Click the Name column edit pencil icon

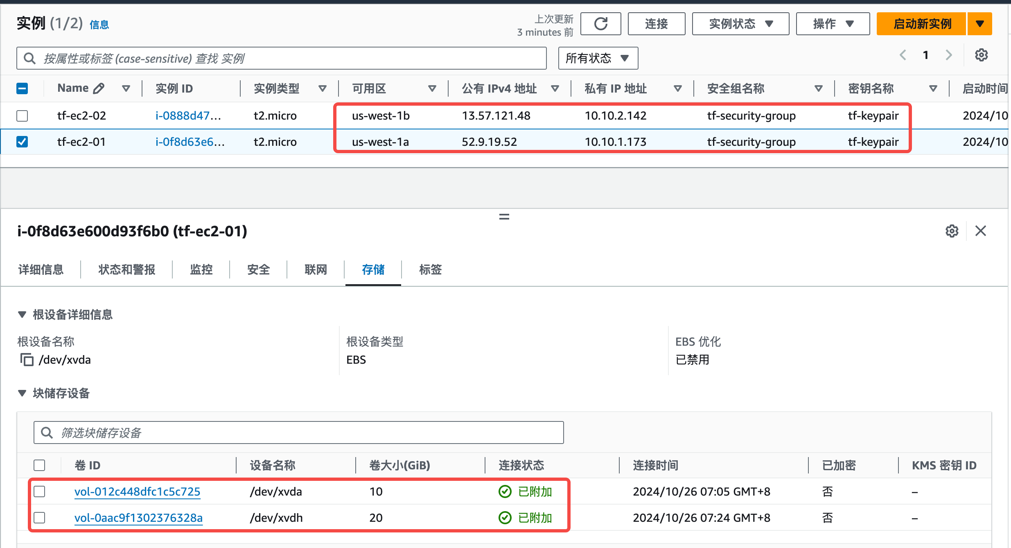point(99,88)
